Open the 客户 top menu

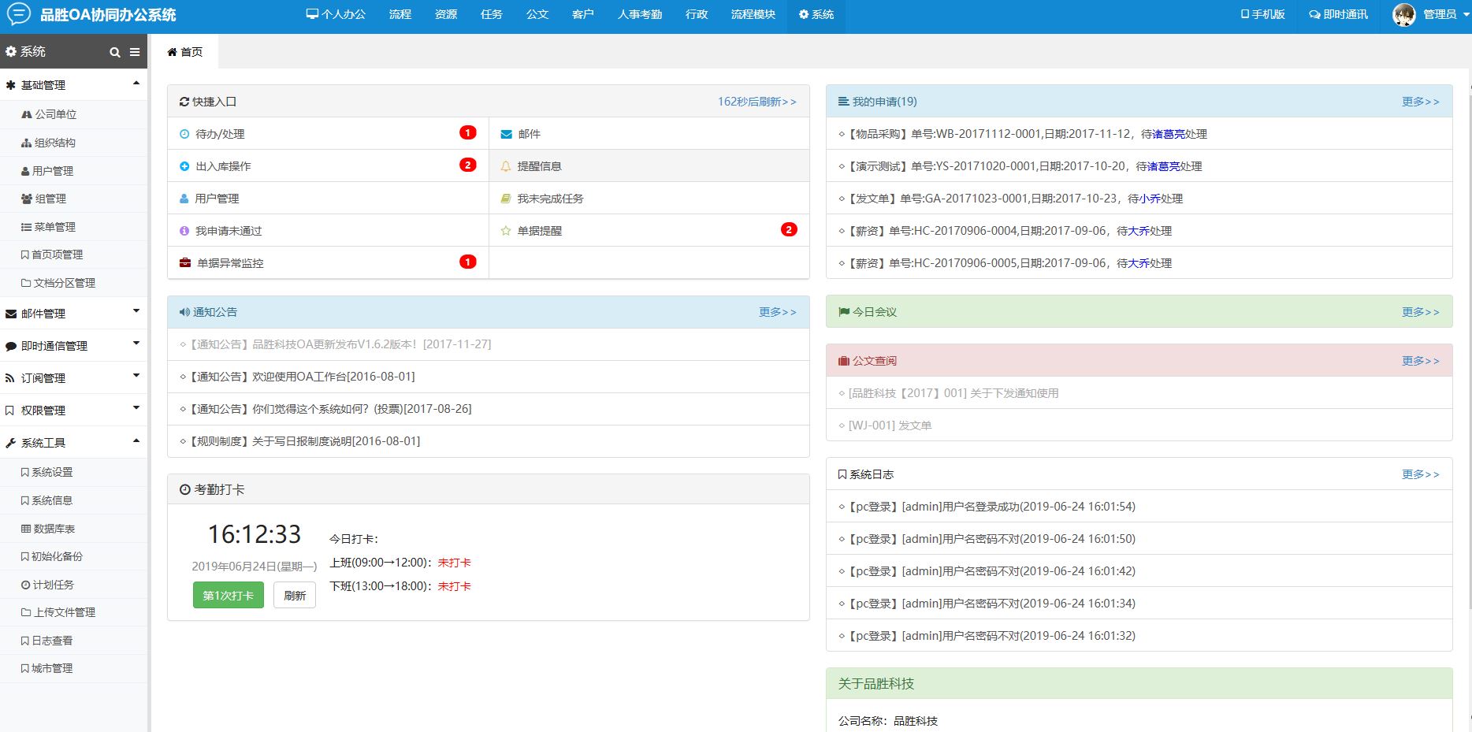coord(583,14)
